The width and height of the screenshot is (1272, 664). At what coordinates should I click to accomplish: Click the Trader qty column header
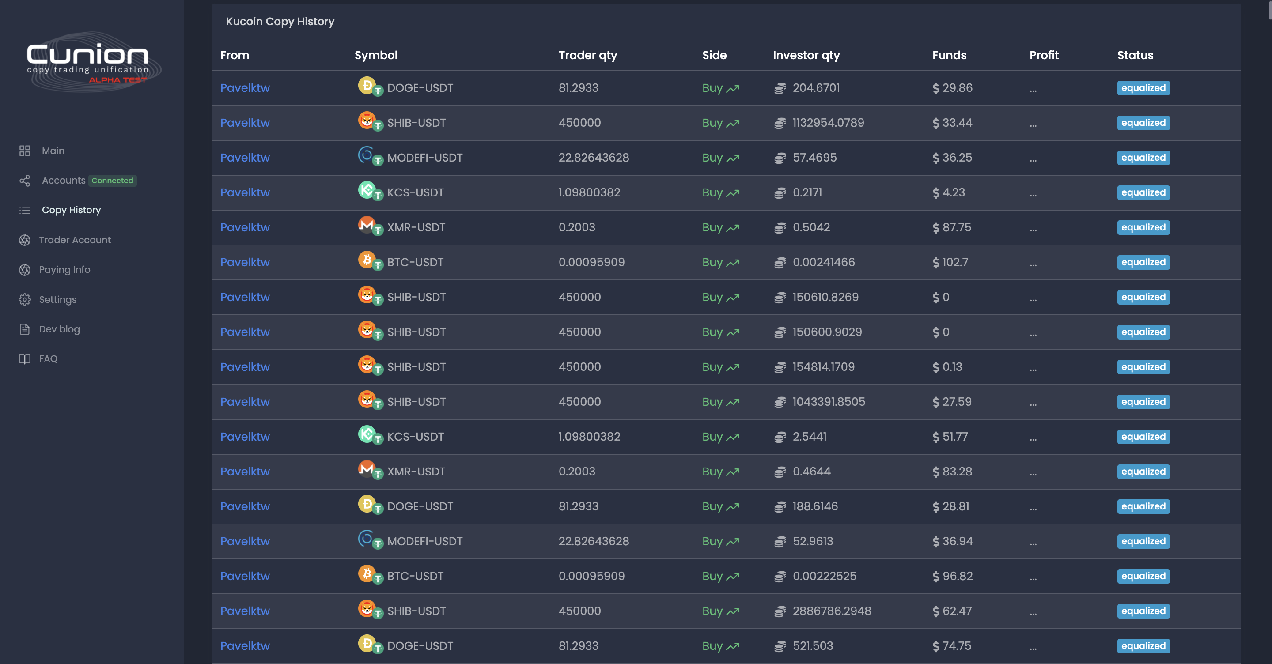587,55
